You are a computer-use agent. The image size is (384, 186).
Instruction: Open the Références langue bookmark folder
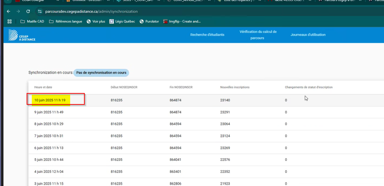click(66, 21)
